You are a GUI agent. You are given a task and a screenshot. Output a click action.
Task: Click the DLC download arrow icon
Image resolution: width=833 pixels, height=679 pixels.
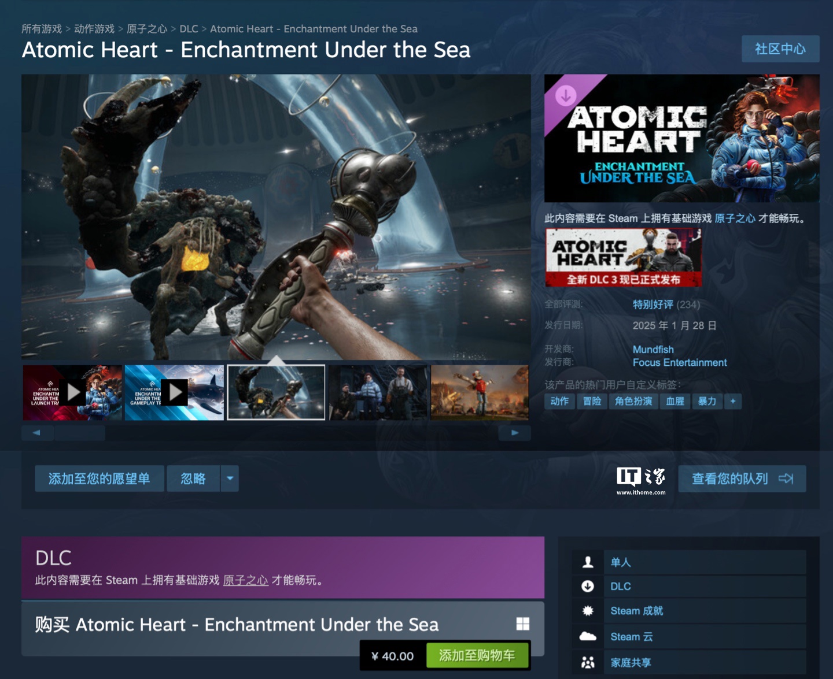click(x=588, y=586)
